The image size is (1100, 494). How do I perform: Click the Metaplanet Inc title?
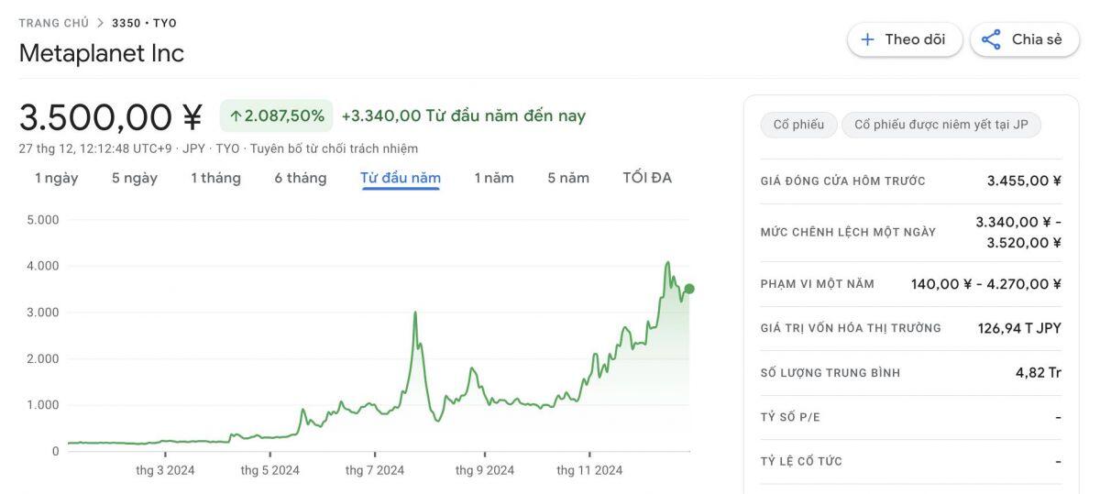point(101,53)
